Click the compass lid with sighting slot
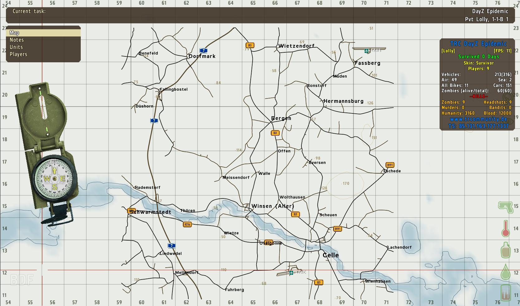The width and height of the screenshot is (520, 306). 44,113
